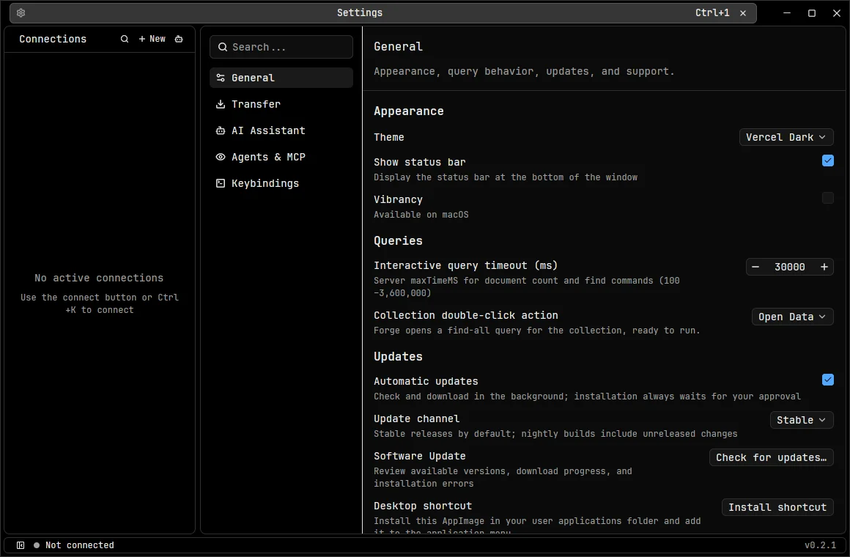Maximize the application window
Viewport: 850px width, 557px height.
pyautogui.click(x=811, y=13)
